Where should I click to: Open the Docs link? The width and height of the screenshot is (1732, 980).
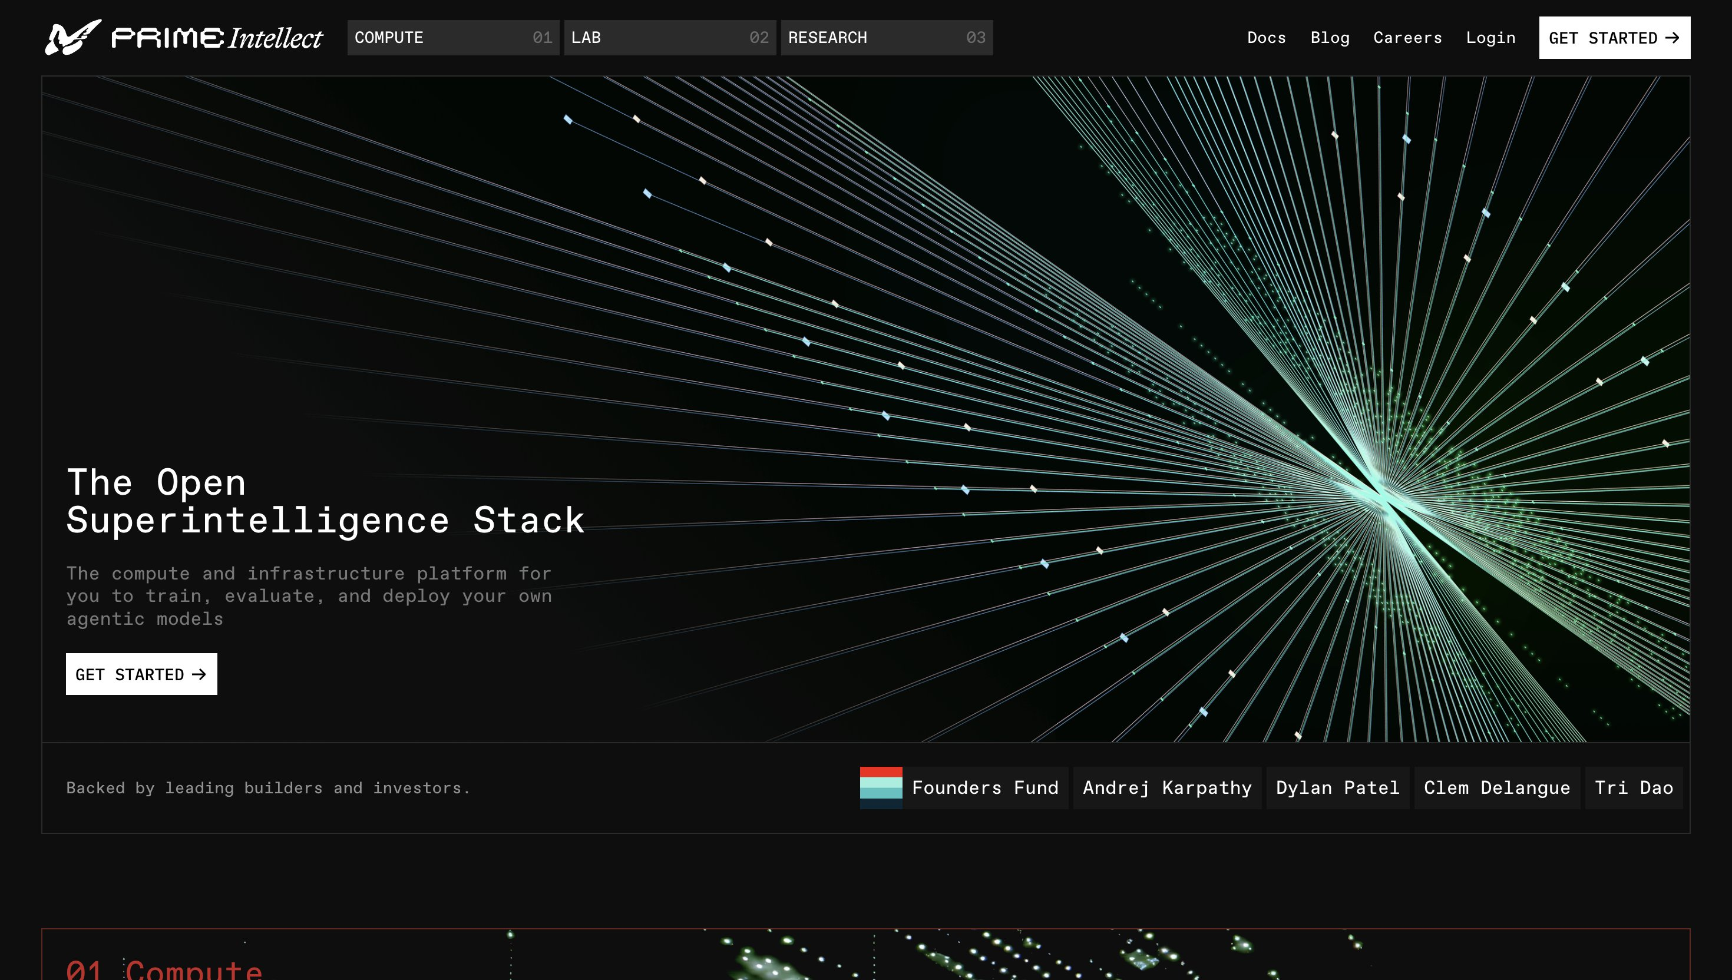coord(1266,38)
